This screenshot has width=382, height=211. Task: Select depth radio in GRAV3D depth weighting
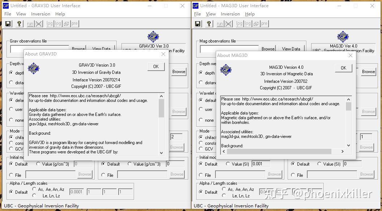[x=11, y=73]
